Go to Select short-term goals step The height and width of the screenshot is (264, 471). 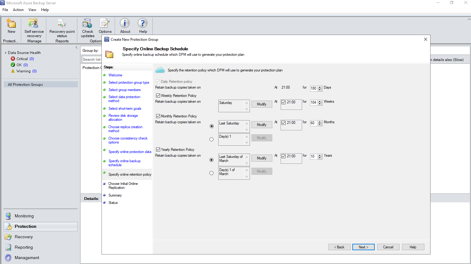(125, 109)
